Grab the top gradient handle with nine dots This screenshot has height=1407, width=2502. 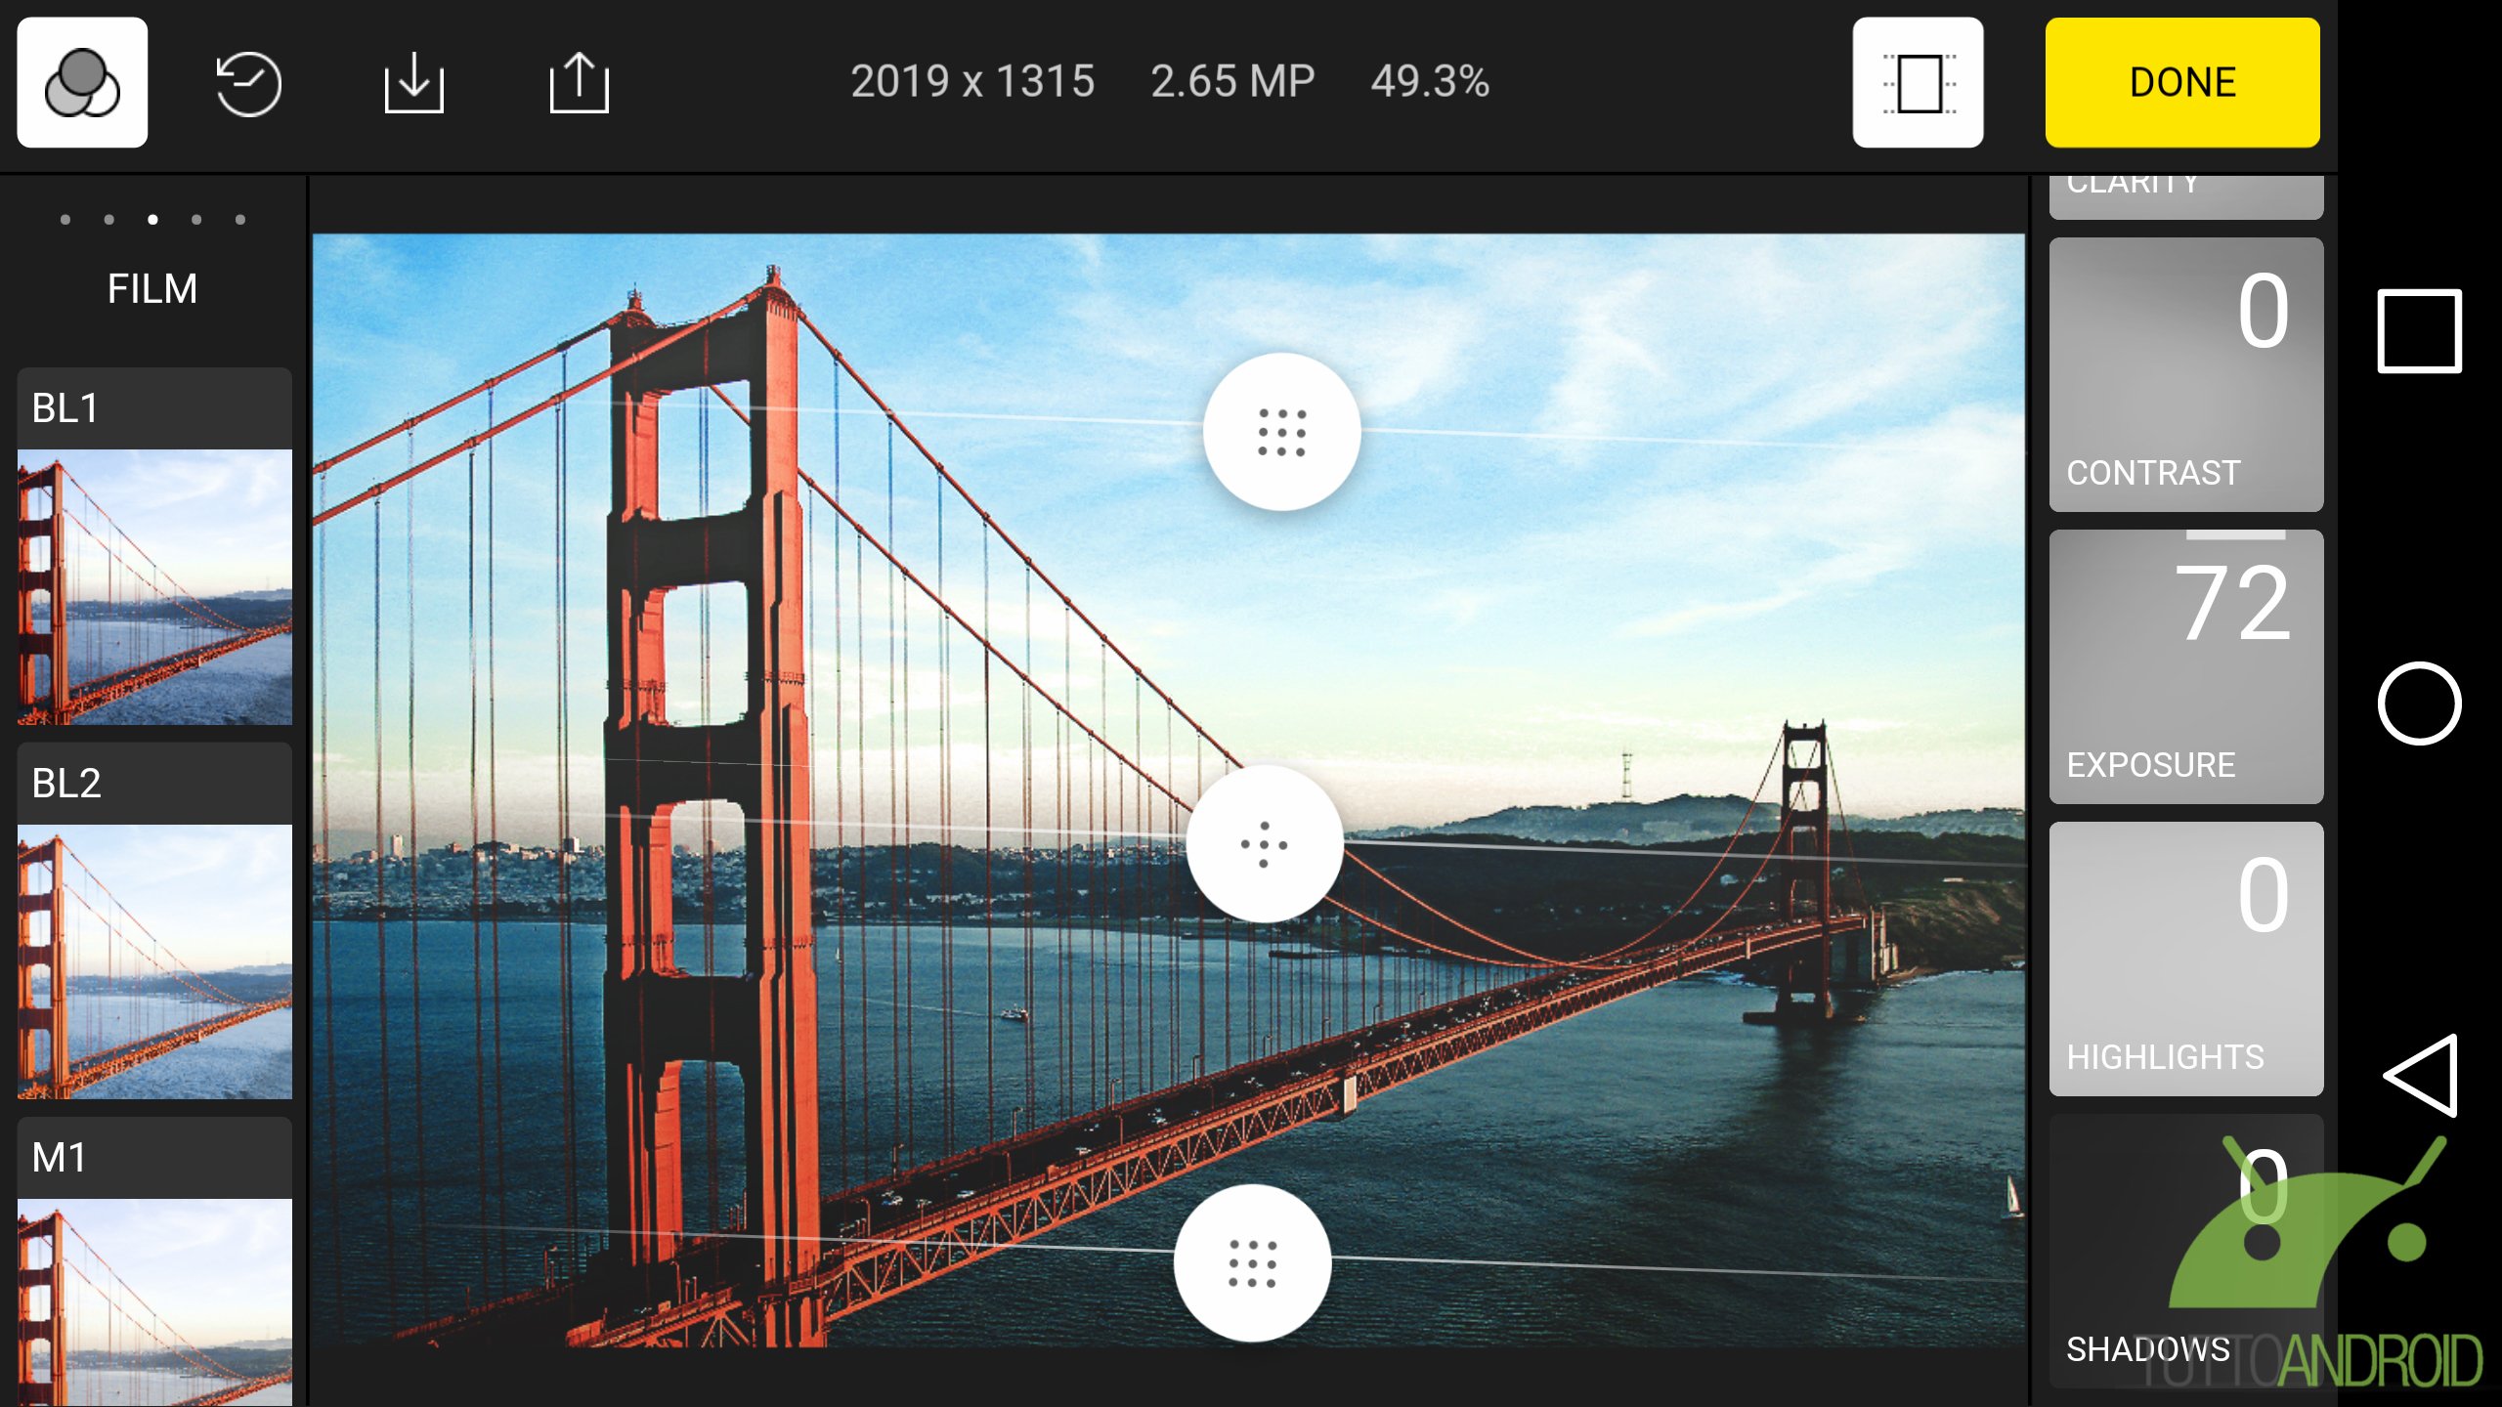(1281, 432)
